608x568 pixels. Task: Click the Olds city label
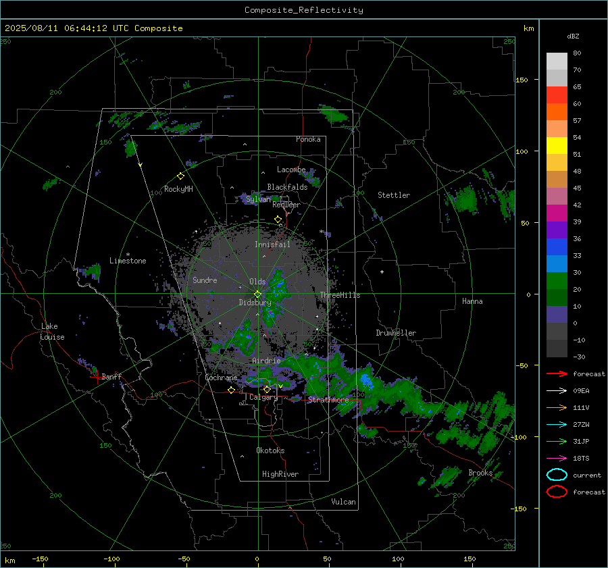coord(257,282)
